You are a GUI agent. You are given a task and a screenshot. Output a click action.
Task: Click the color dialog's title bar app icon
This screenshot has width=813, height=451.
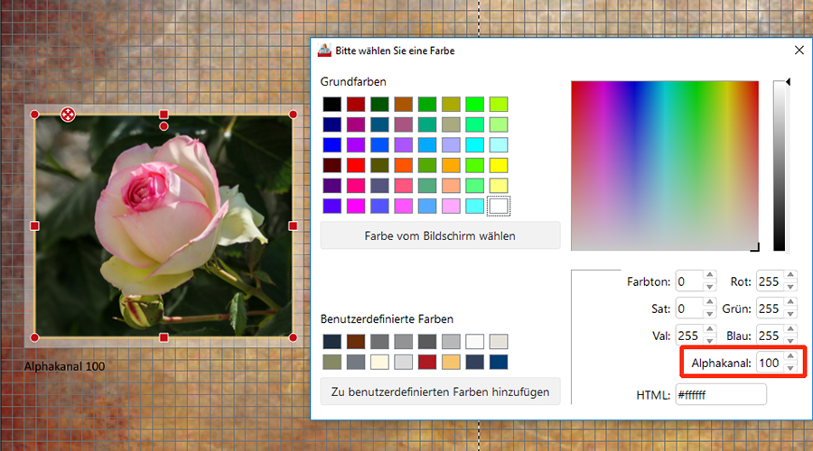pos(323,51)
